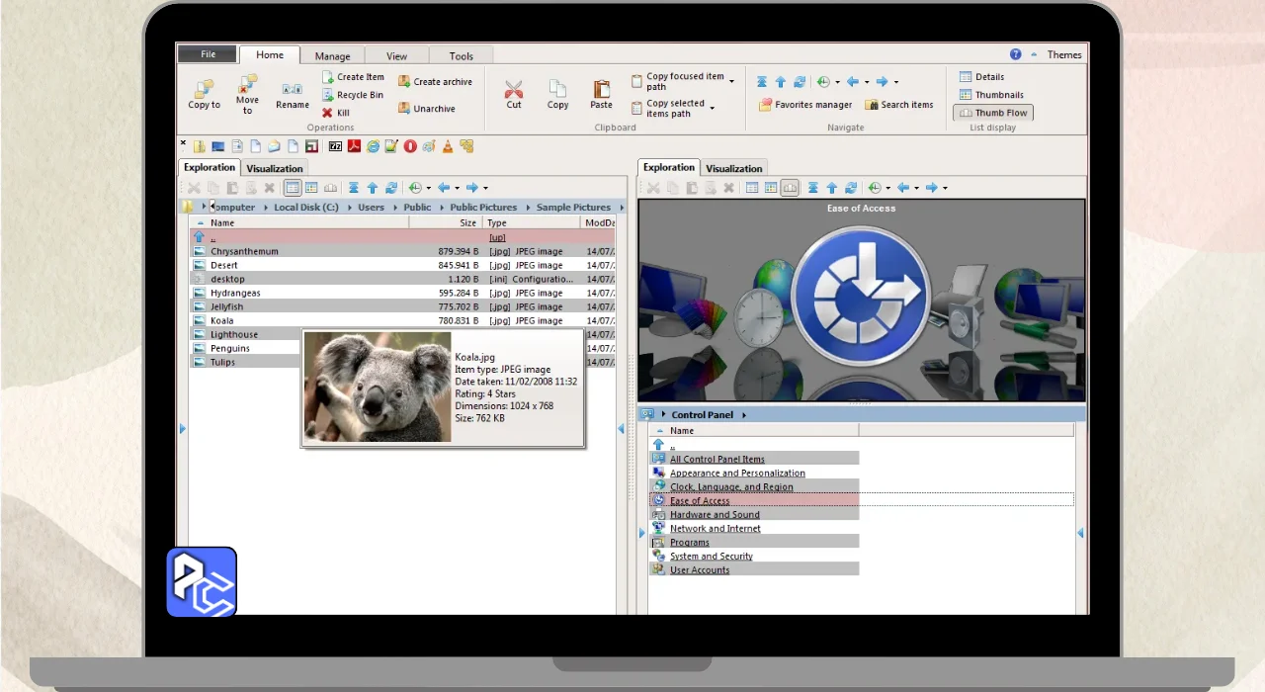The width and height of the screenshot is (1265, 692).
Task: Expand the arrow after Sample Pictures breadcrumb
Action: 622,208
